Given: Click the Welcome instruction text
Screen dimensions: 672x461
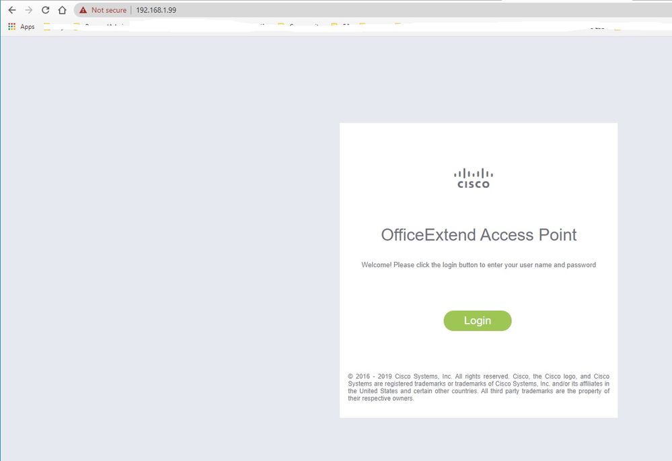Looking at the screenshot, I should point(479,265).
